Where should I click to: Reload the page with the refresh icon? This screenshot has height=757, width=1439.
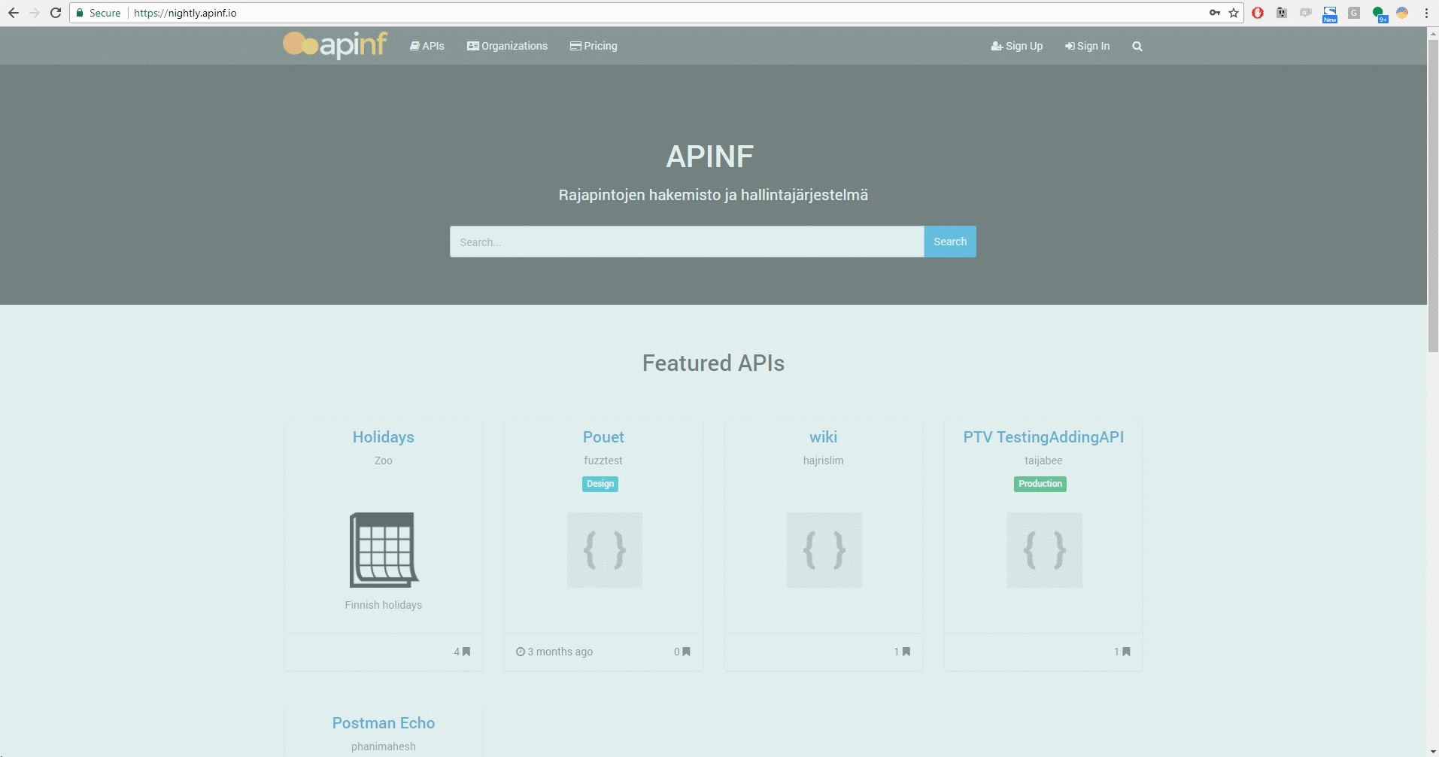pos(56,13)
